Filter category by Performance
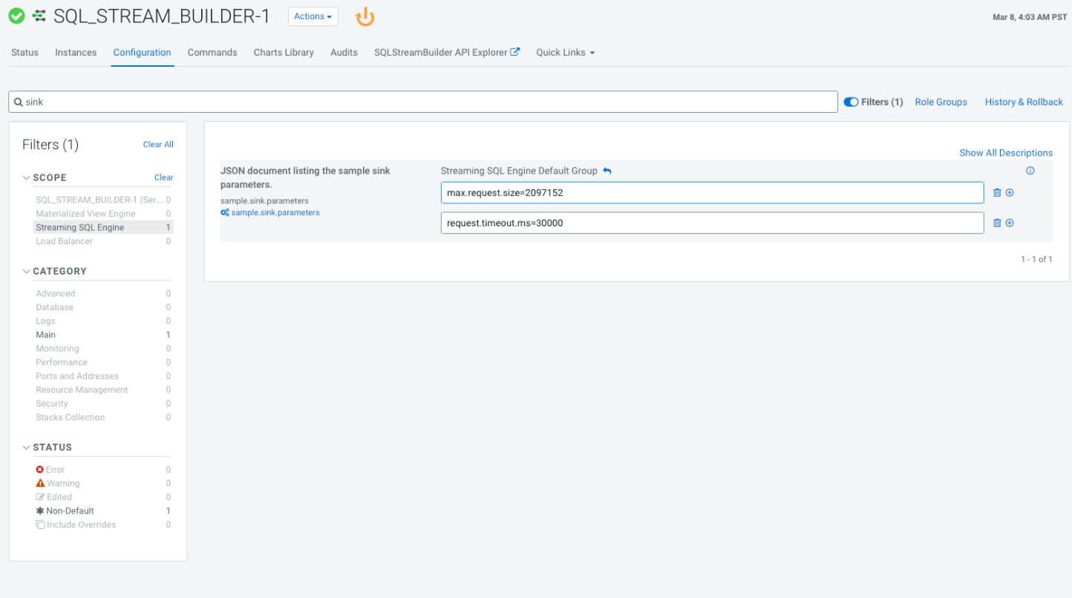 tap(103, 362)
